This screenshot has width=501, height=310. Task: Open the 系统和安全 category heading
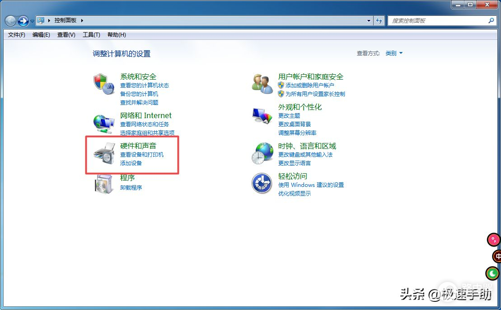(x=138, y=77)
